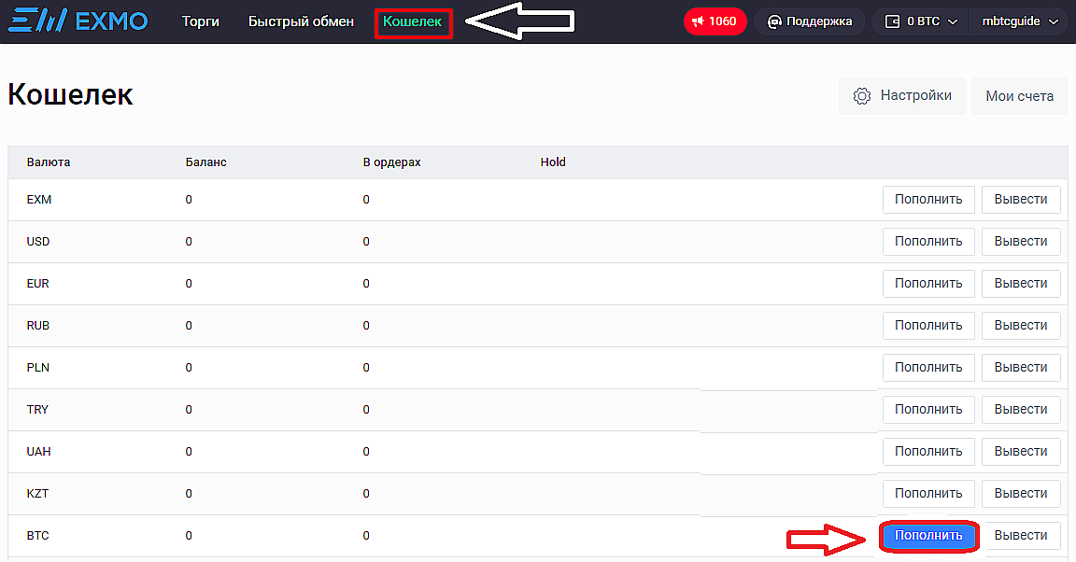Viewport: 1076px width, 562px height.
Task: Select the KZT currency label
Action: (37, 493)
